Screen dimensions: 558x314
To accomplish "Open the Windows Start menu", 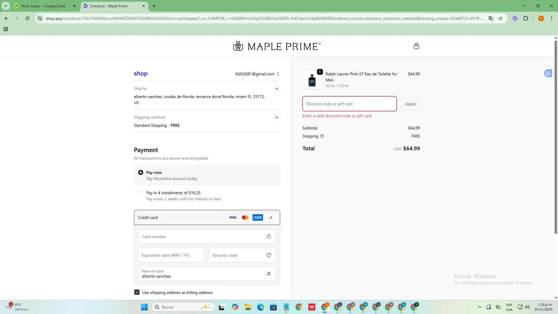I will pos(144,307).
